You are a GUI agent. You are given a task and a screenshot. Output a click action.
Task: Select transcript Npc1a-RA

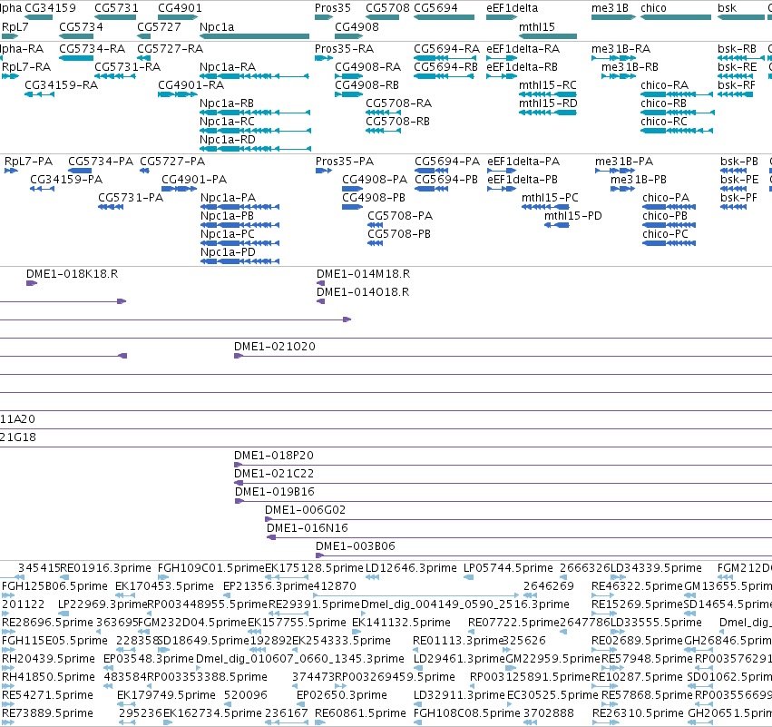pos(255,76)
